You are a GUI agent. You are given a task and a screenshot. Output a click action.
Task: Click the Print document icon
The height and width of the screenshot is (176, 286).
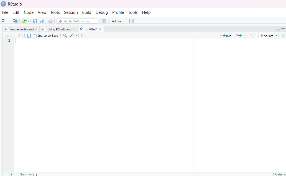click(x=50, y=21)
